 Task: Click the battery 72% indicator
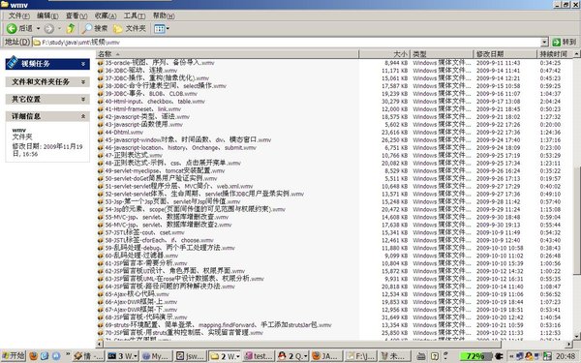point(475,356)
